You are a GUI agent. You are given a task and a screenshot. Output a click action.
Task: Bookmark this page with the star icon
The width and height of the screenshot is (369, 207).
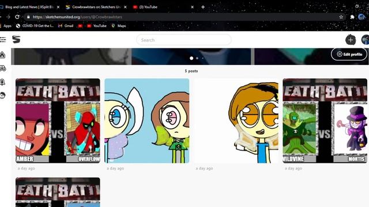[x=341, y=17]
